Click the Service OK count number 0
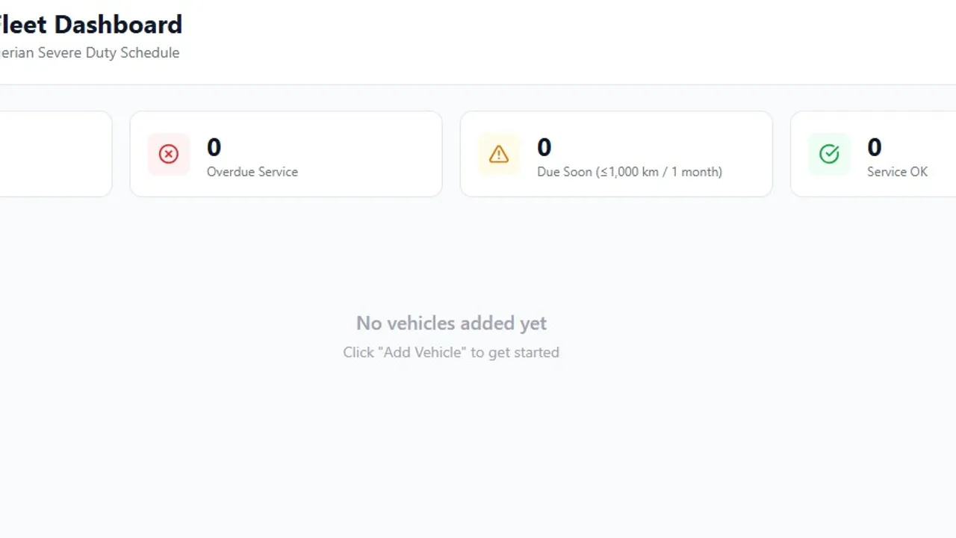 point(874,147)
